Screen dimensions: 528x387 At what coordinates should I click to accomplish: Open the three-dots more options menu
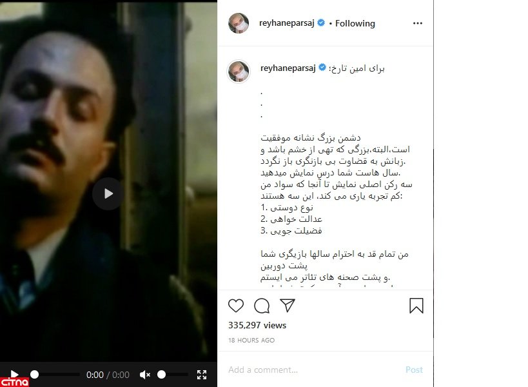coord(418,23)
